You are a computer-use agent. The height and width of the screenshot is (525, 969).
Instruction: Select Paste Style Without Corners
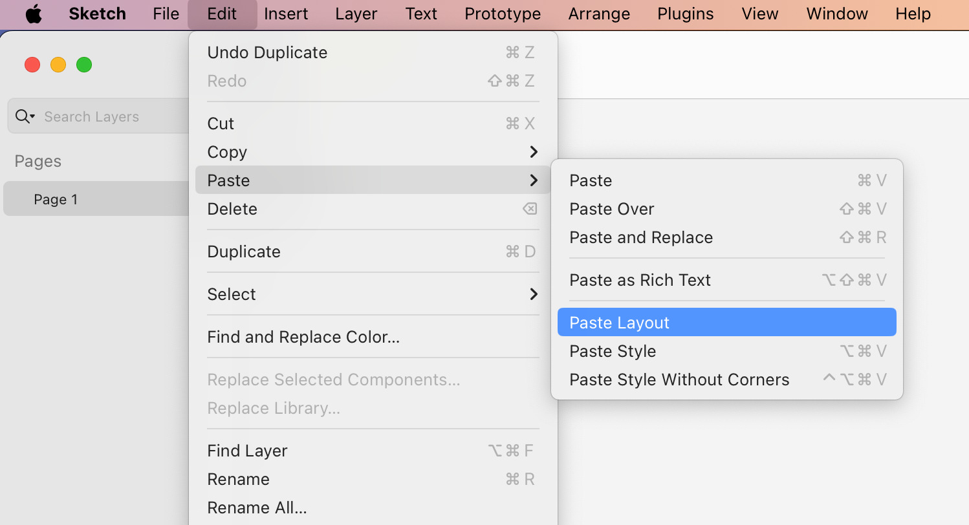click(727, 380)
